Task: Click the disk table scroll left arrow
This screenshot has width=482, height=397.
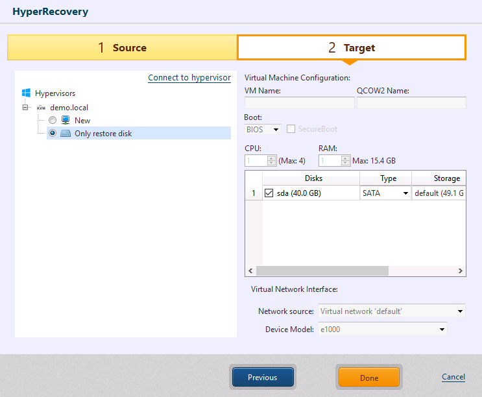Action: point(250,271)
